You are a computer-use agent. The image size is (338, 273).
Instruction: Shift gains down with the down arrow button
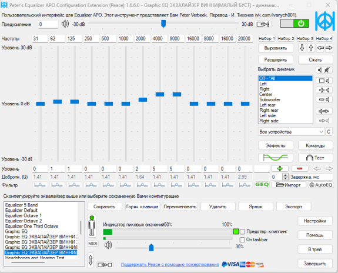pyautogui.click(x=302, y=48)
